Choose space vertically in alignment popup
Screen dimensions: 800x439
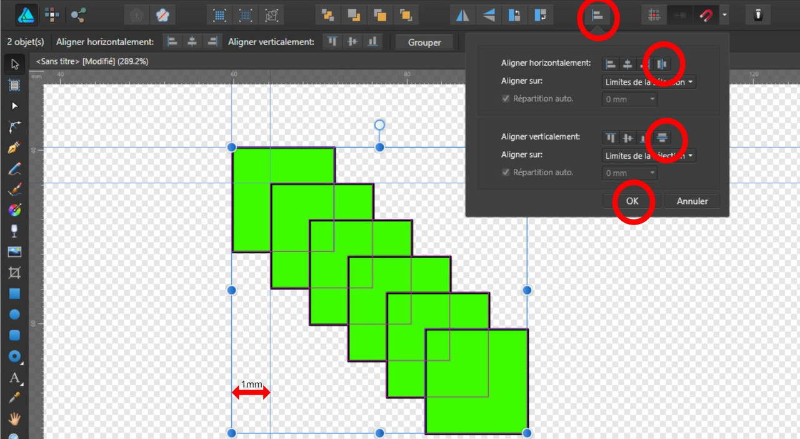coord(662,138)
